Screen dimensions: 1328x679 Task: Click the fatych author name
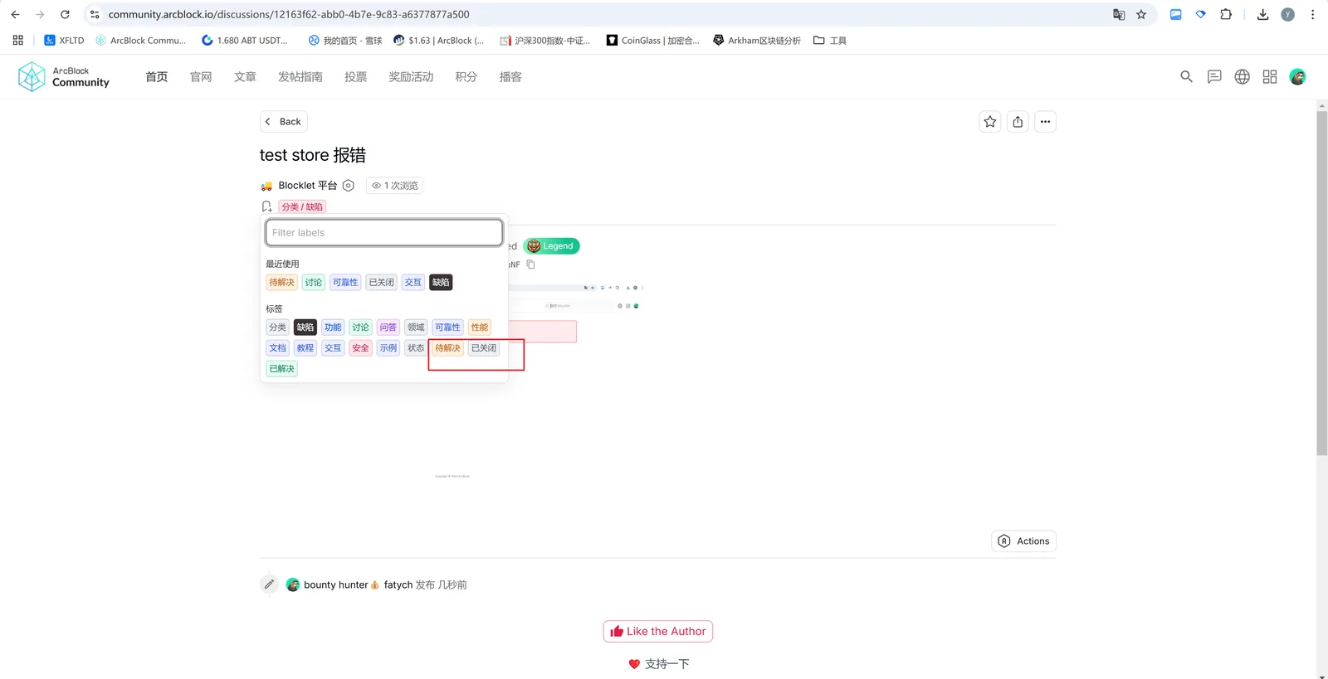pos(398,585)
